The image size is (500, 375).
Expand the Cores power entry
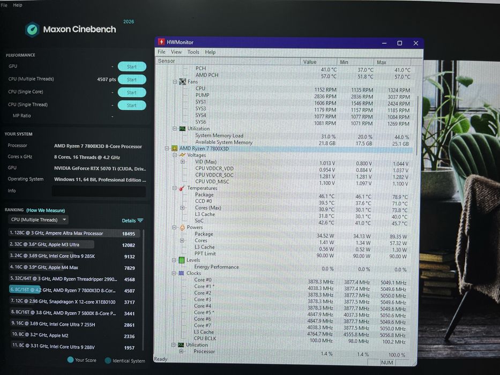pos(182,241)
